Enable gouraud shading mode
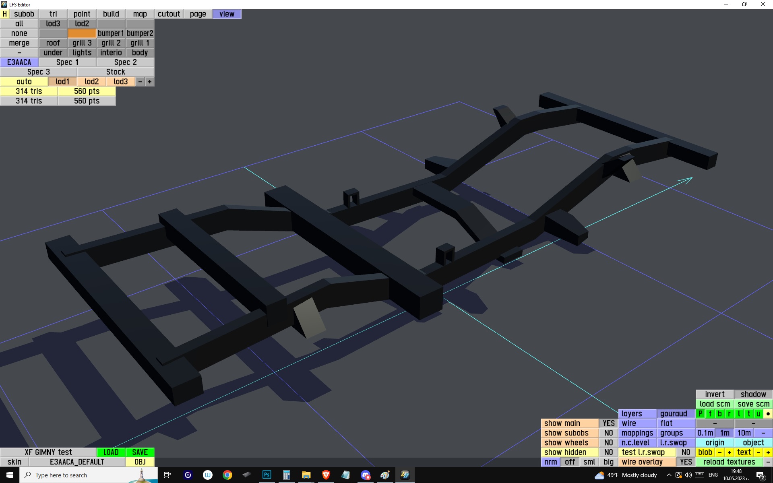This screenshot has height=483, width=773. 674,414
